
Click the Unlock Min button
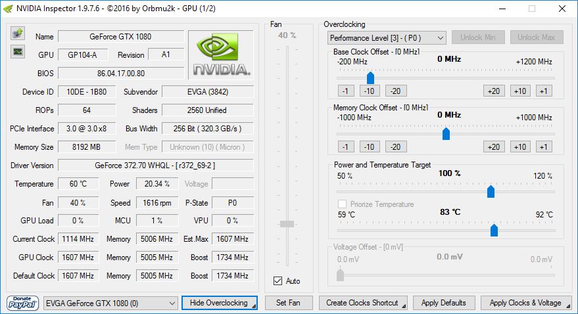coord(478,37)
